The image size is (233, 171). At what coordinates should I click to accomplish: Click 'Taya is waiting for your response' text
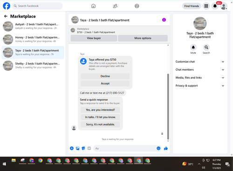click(x=117, y=139)
